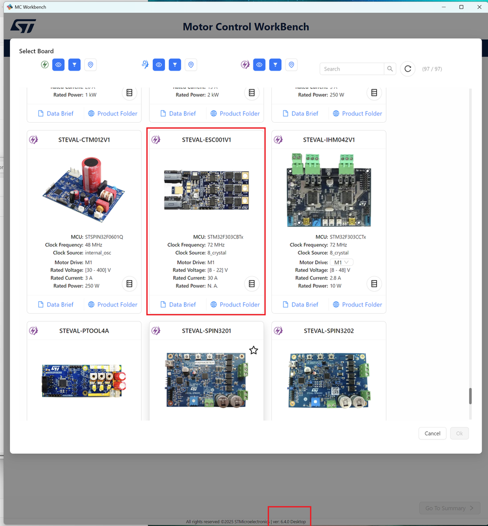Select the STEVAL-IHM042V1 board image
Screen dimensions: 488x526
[x=329, y=190]
